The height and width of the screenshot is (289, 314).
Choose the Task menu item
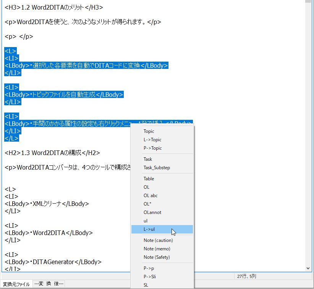click(x=162, y=159)
